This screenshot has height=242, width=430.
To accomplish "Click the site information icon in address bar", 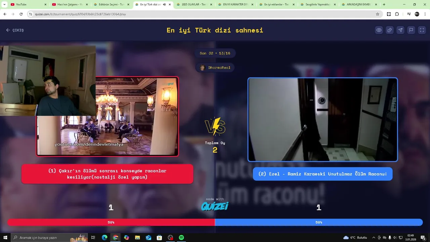I will click(31, 14).
